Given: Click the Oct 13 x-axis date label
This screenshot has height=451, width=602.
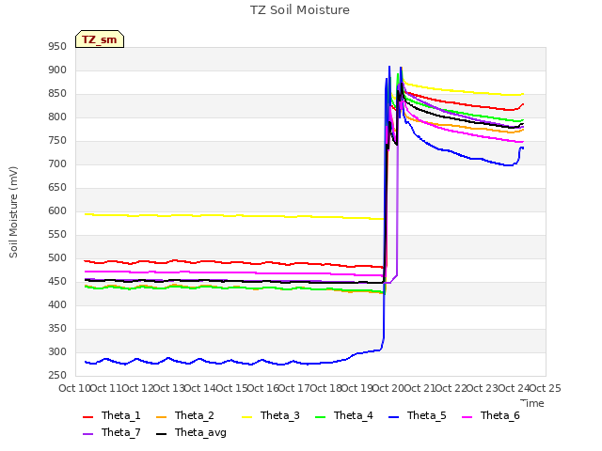Looking at the screenshot, I should [x=169, y=388].
